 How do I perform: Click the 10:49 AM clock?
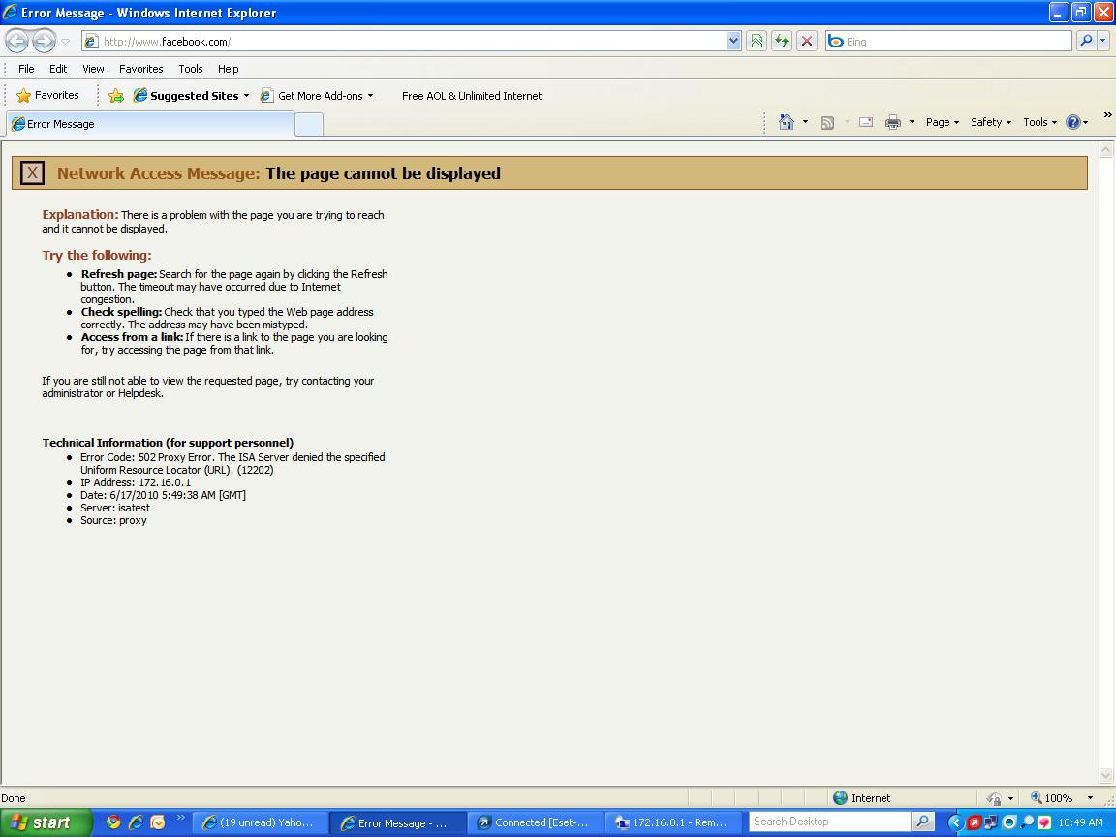1080,822
